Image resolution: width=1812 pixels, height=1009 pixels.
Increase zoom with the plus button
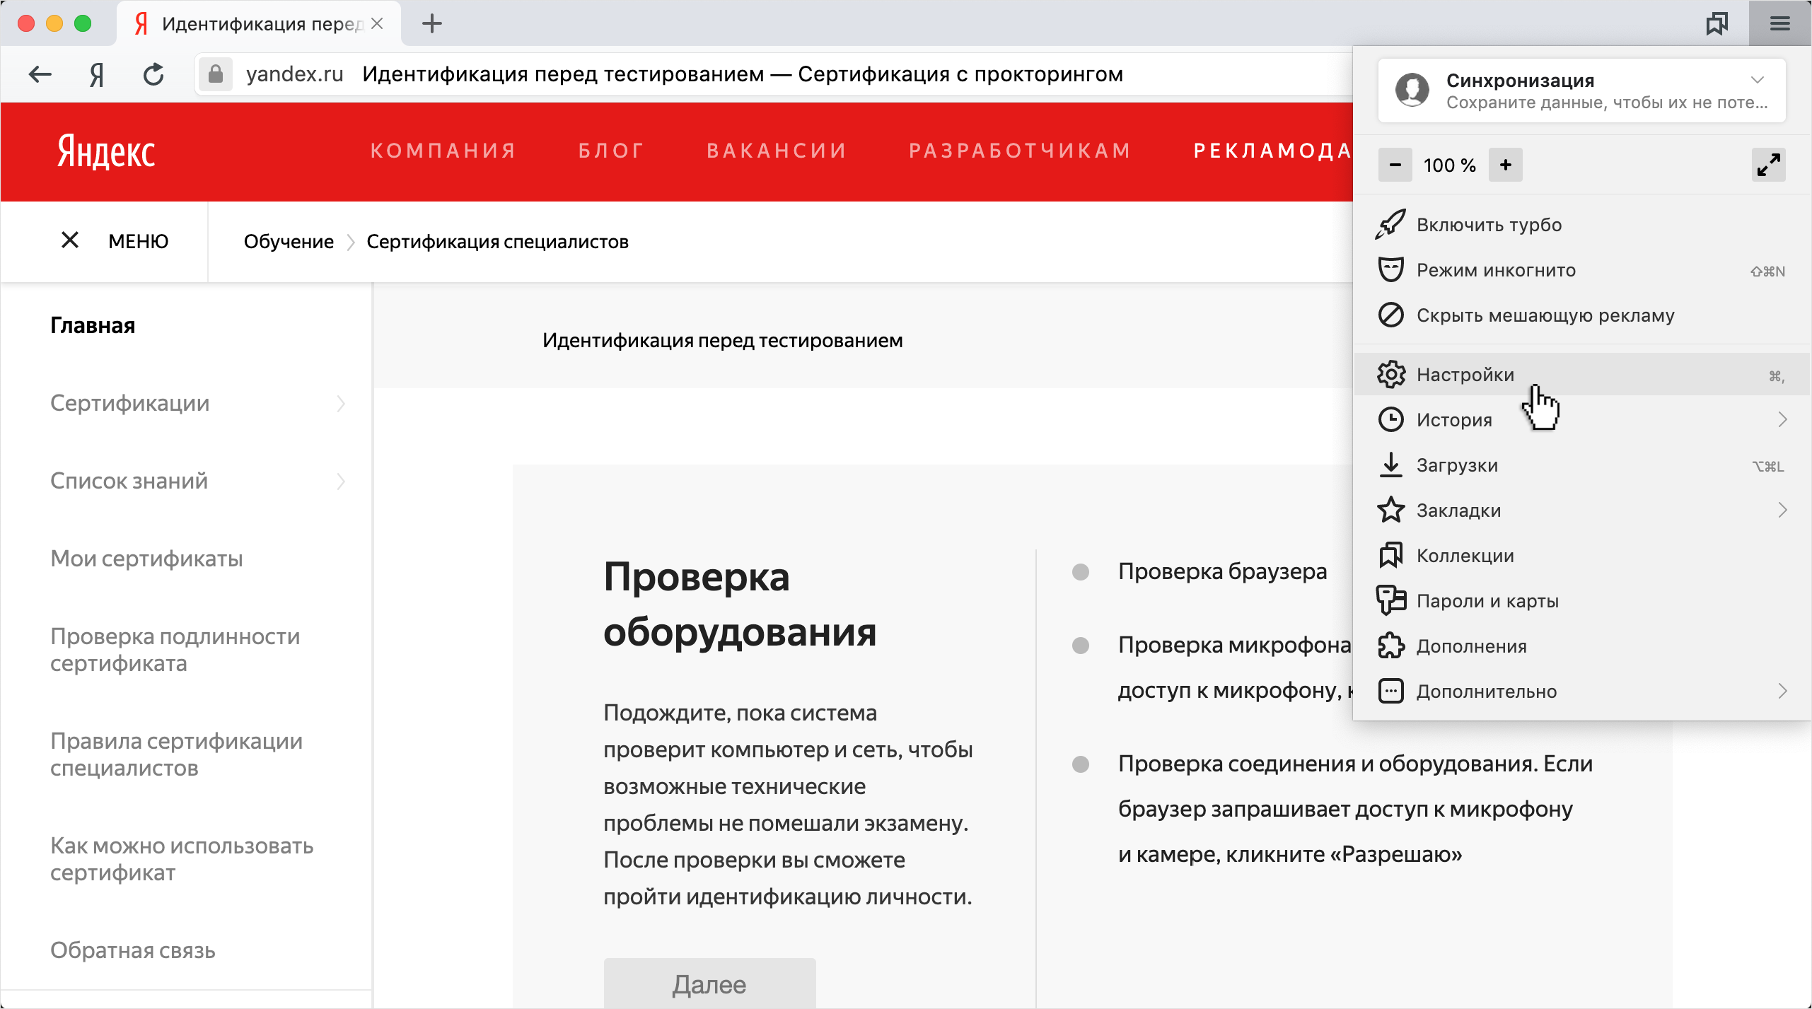1505,165
